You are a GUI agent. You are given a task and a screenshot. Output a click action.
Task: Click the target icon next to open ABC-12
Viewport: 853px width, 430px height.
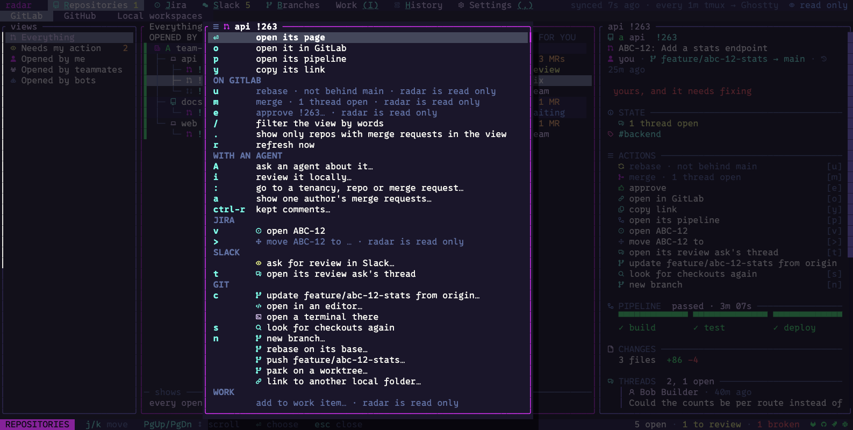pos(259,231)
